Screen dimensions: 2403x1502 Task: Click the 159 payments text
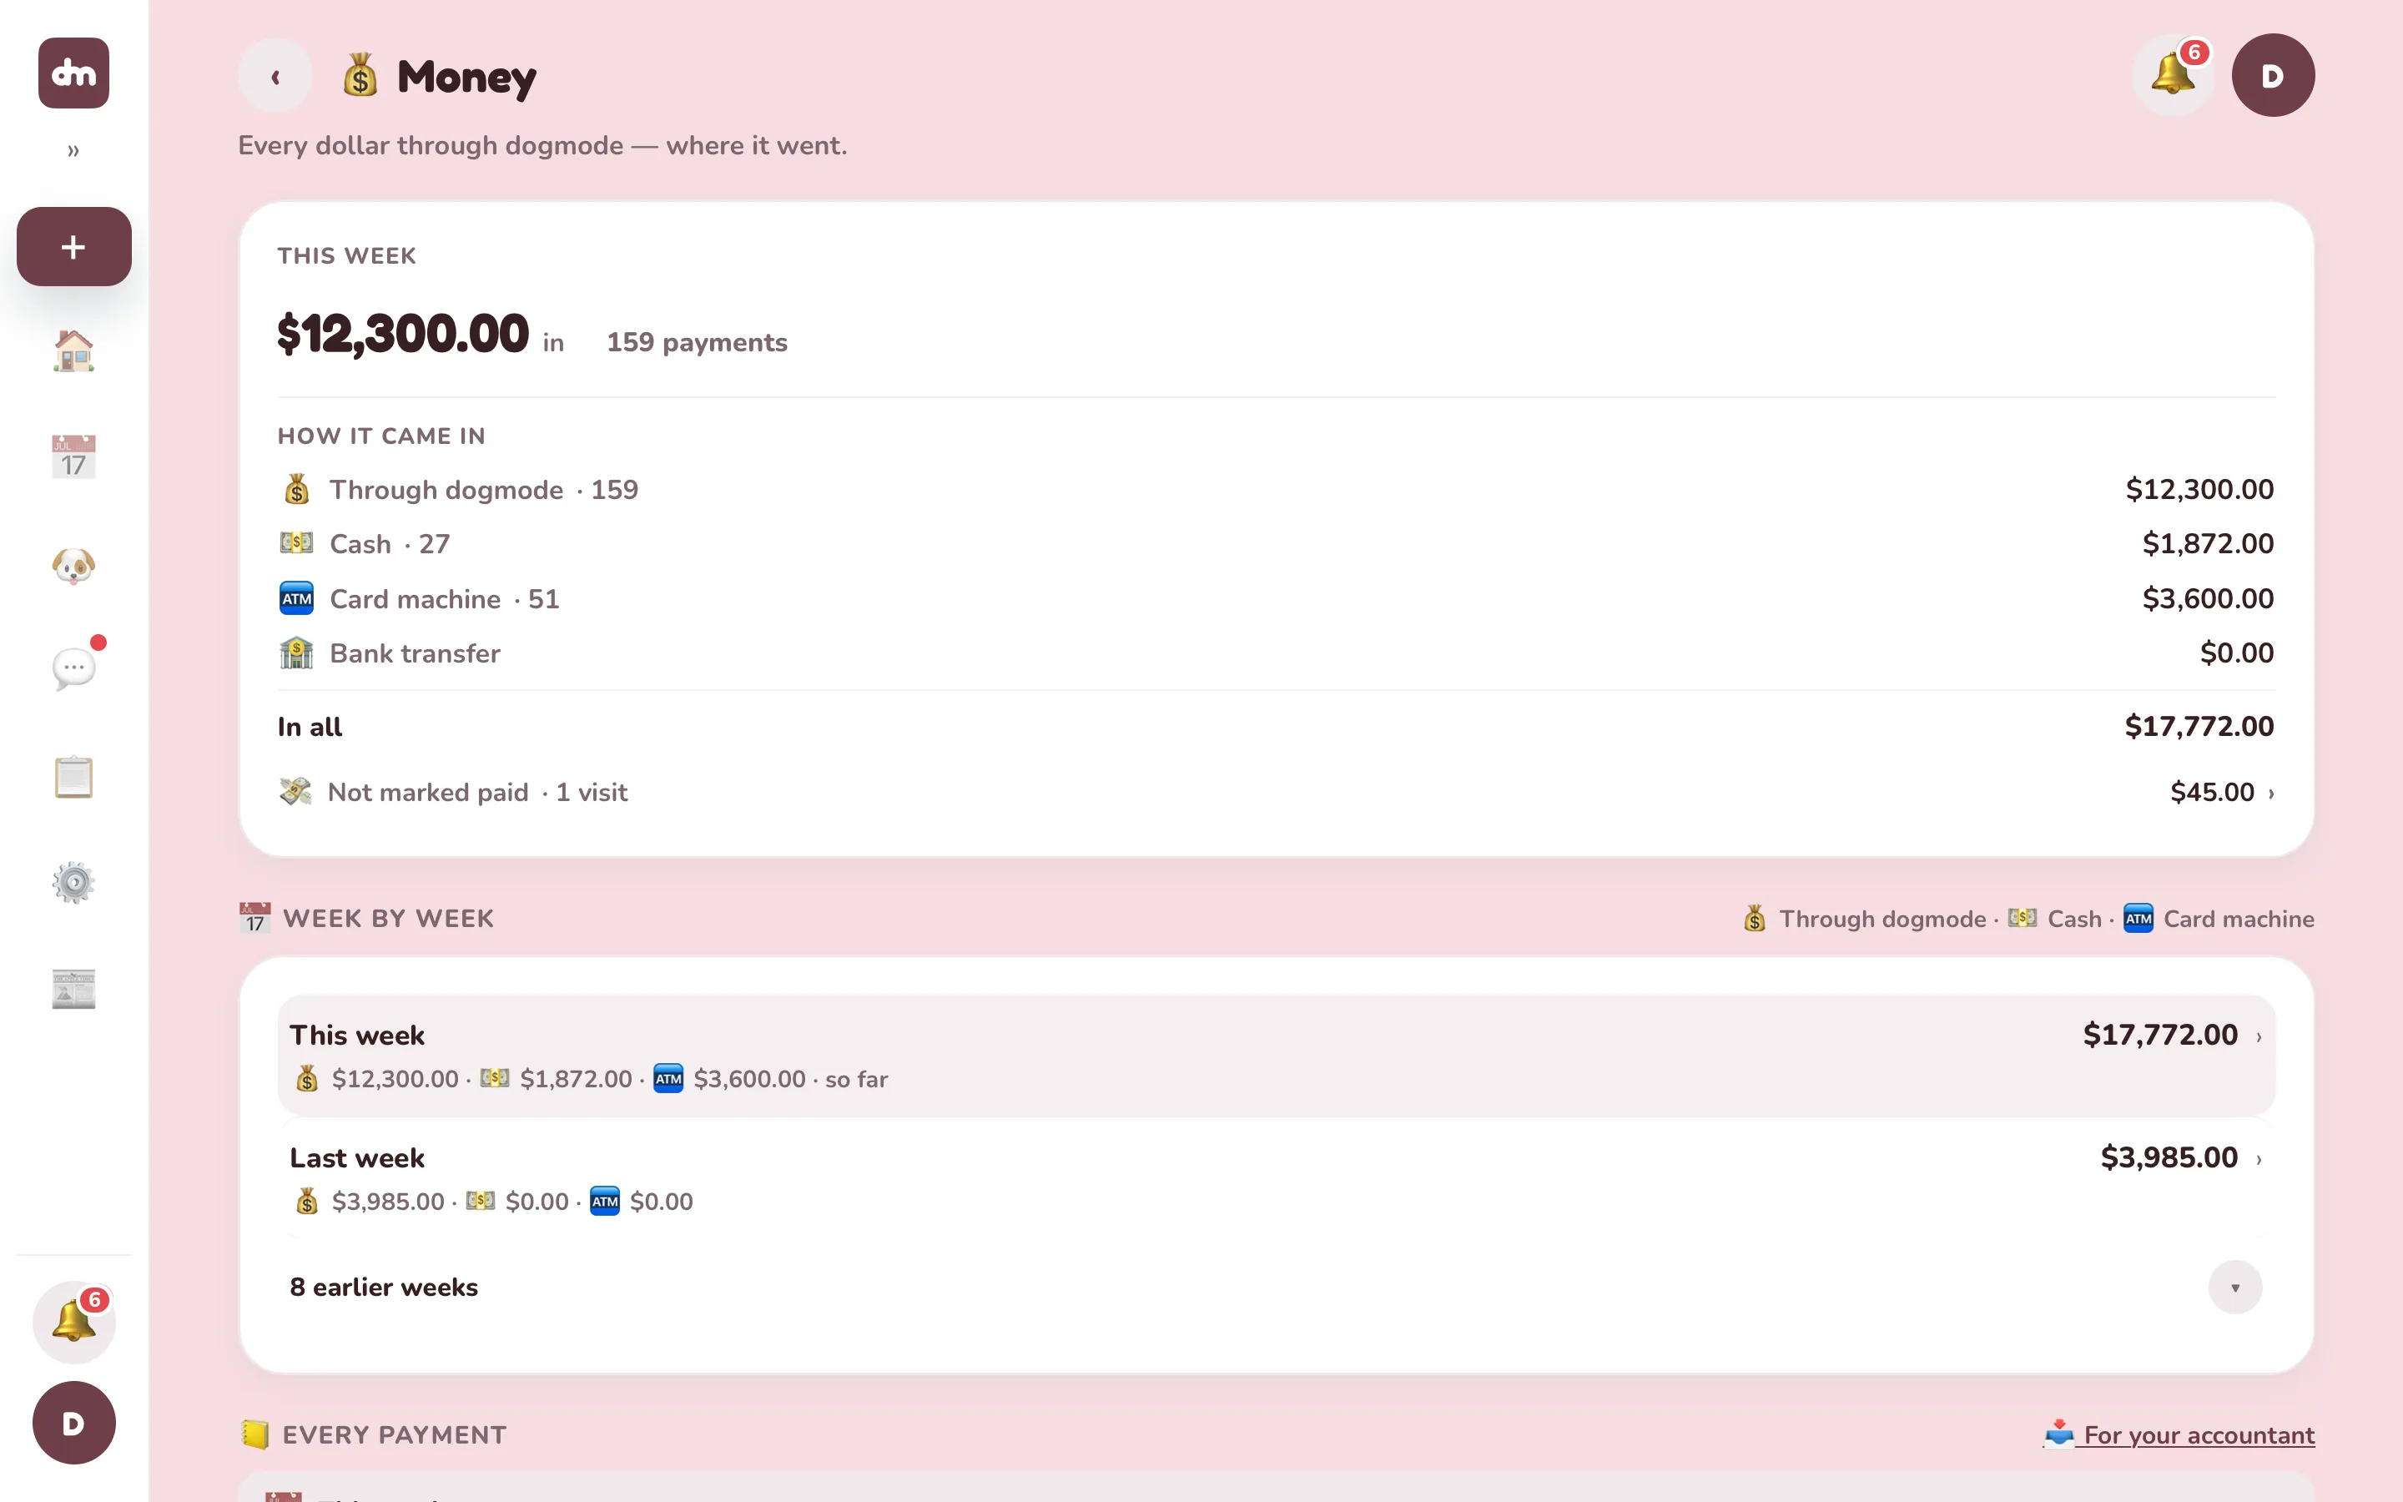pos(696,343)
